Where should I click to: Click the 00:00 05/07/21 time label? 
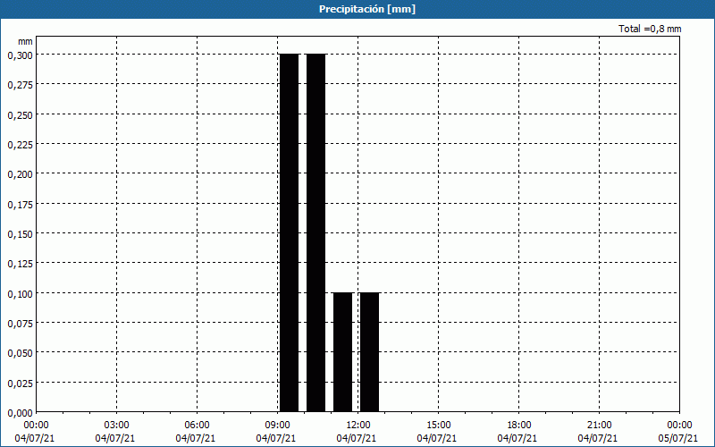point(678,432)
